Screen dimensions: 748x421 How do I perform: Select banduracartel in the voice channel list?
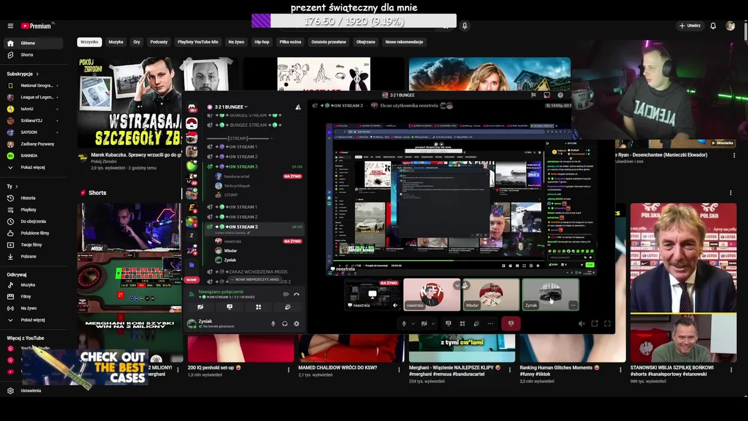[237, 176]
